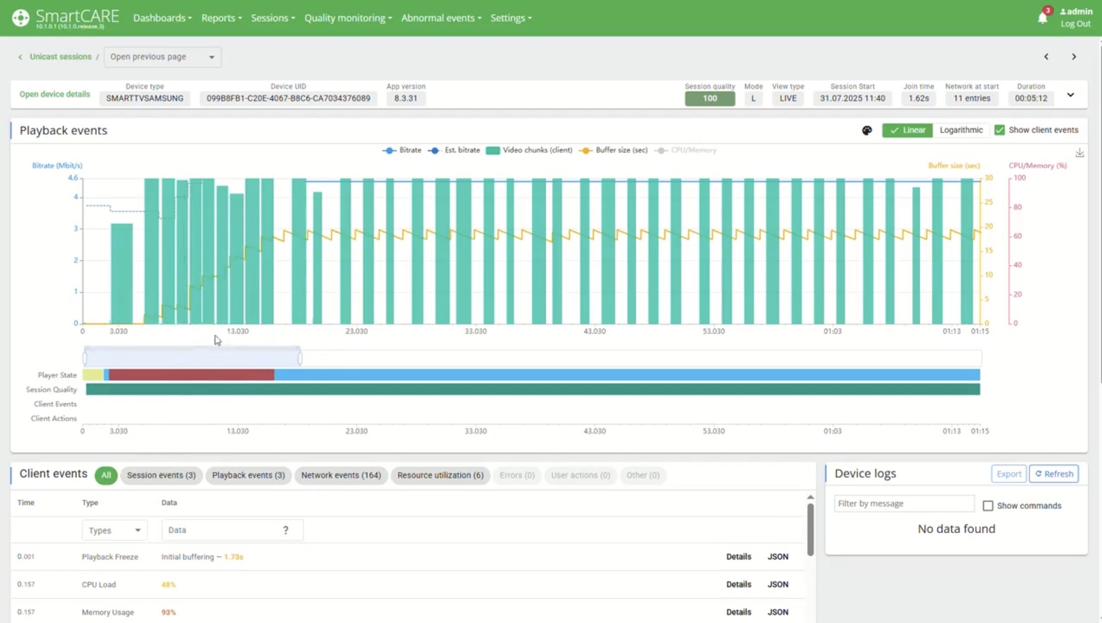
Task: Filter by Session events (3)
Action: click(161, 475)
